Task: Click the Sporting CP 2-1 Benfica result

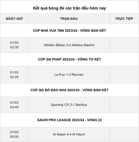Action: point(69,105)
